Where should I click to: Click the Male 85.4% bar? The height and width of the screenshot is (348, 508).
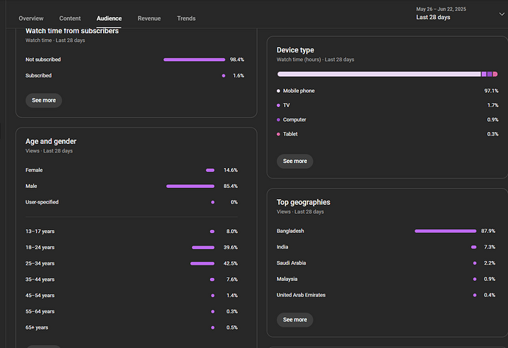[190, 186]
